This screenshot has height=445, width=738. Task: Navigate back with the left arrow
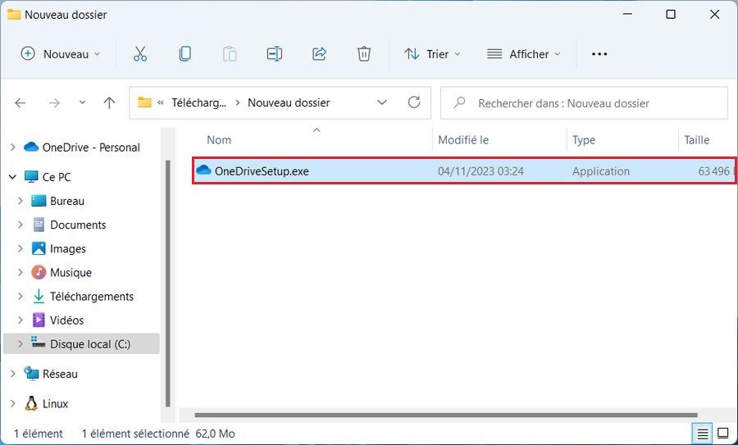[x=20, y=102]
